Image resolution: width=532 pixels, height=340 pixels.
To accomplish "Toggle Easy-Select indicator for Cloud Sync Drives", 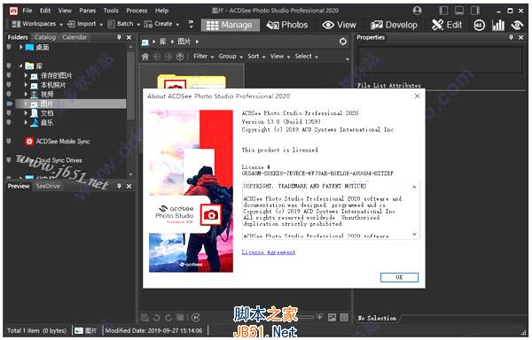I will [x=9, y=160].
